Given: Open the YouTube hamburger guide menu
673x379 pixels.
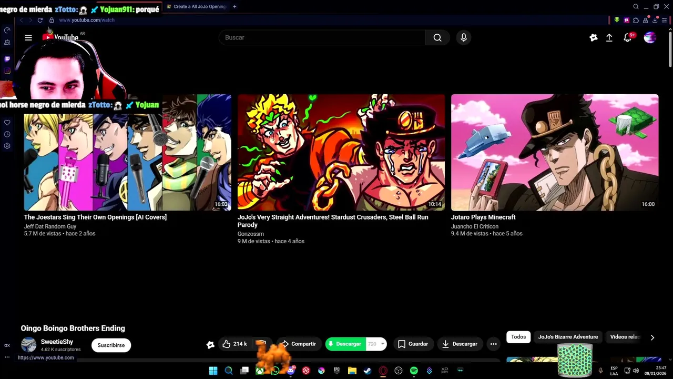Looking at the screenshot, I should tap(28, 37).
